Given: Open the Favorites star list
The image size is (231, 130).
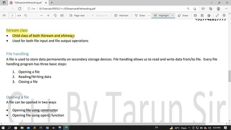Looking at the screenshot, I should point(203,9).
